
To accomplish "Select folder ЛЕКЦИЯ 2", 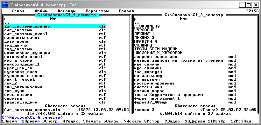I will click(144, 38).
